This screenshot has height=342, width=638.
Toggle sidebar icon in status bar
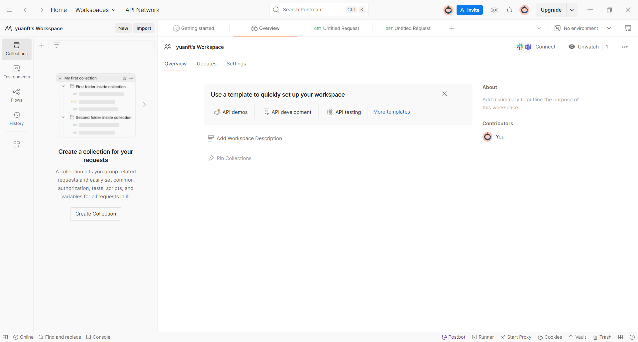click(5, 337)
